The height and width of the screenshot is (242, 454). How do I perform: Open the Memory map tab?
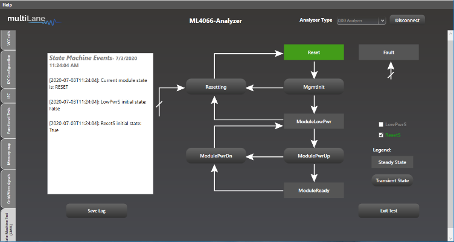tap(8, 153)
